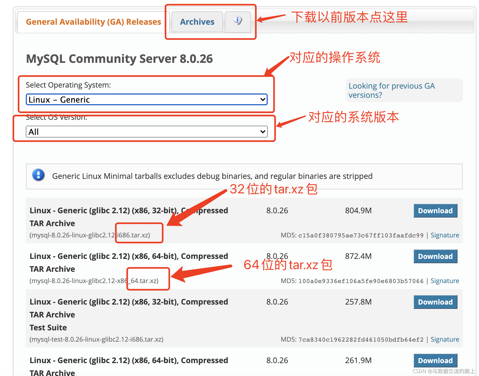479x376 pixels.
Task: Open Signature link for MD5 7ca8340c…
Action: 445,339
